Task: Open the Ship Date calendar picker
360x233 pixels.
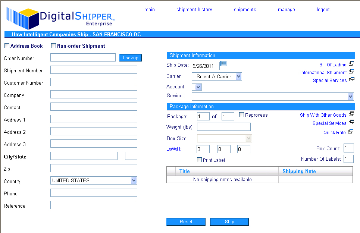Action: coord(223,64)
